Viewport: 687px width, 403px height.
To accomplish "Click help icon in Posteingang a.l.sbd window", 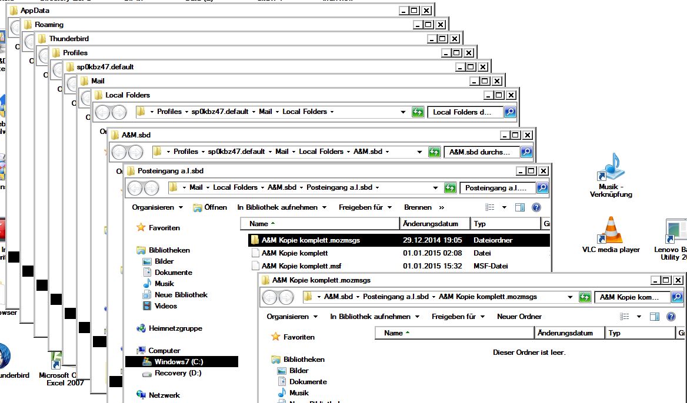I will 536,207.
